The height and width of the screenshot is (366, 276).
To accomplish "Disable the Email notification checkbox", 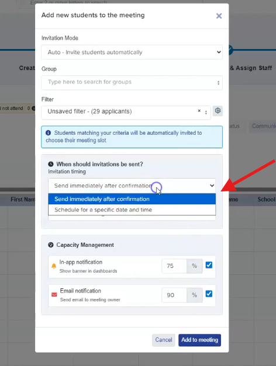I will pyautogui.click(x=209, y=294).
